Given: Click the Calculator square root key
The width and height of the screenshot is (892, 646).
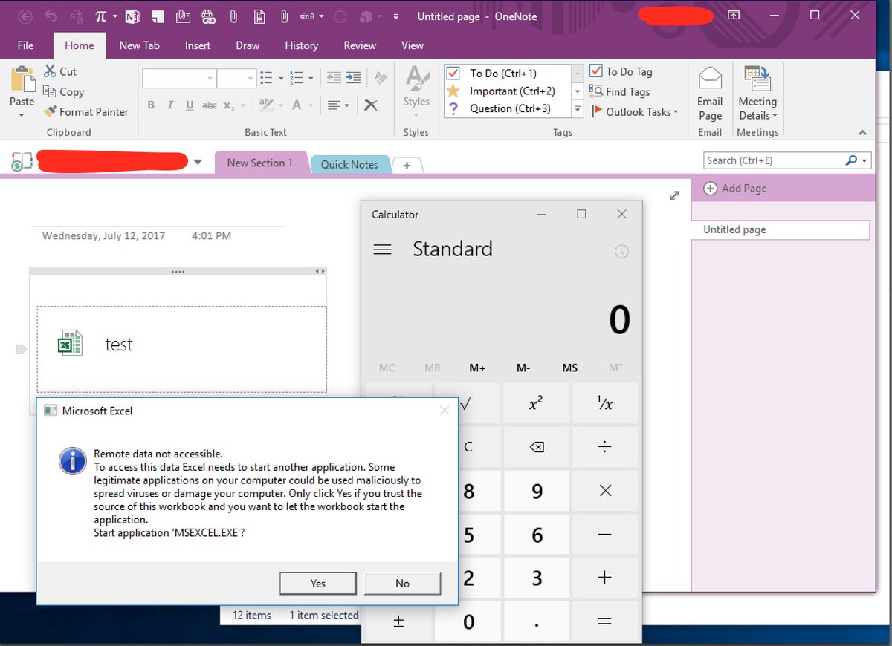Looking at the screenshot, I should tap(466, 404).
